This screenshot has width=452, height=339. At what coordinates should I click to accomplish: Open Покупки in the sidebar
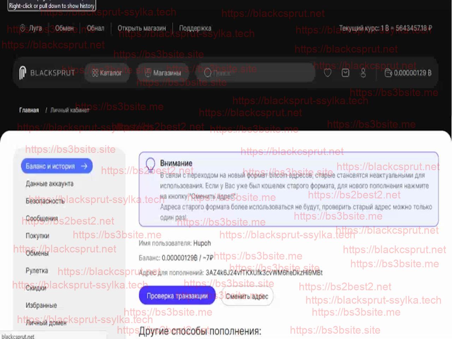(x=37, y=236)
